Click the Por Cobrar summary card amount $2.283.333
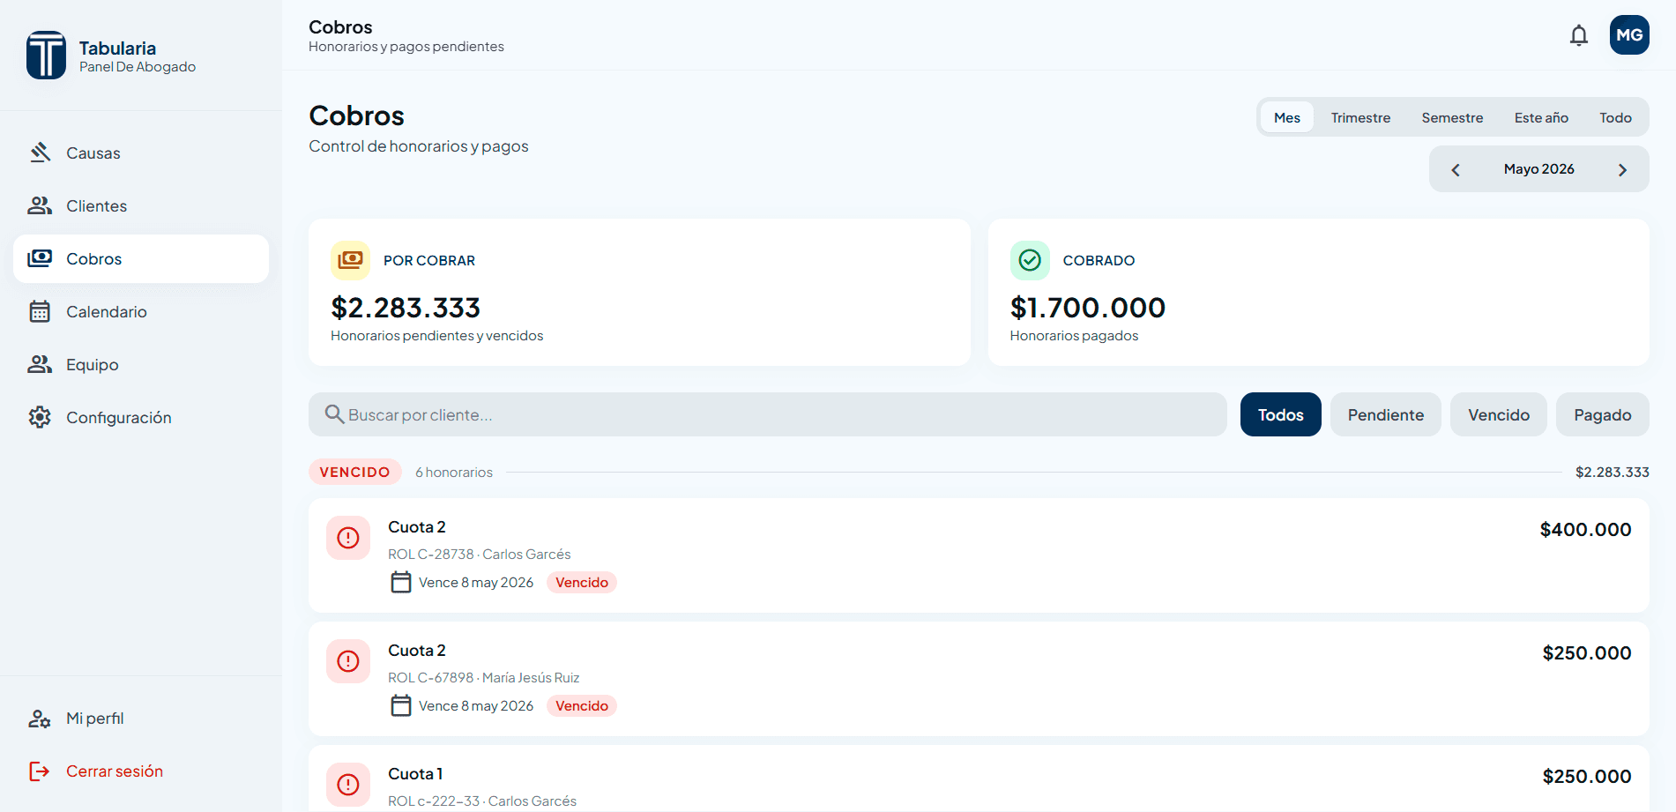Screen dimensions: 1676x812 pos(406,308)
